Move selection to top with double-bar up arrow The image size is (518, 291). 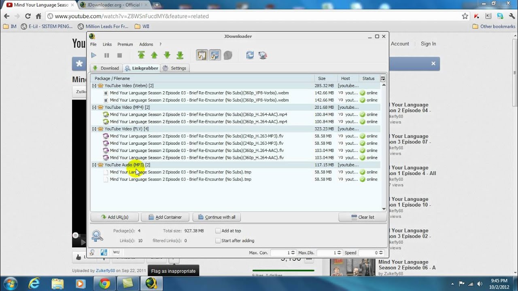(141, 55)
